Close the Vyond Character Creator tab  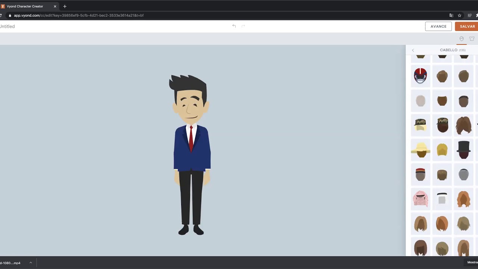coord(55,6)
